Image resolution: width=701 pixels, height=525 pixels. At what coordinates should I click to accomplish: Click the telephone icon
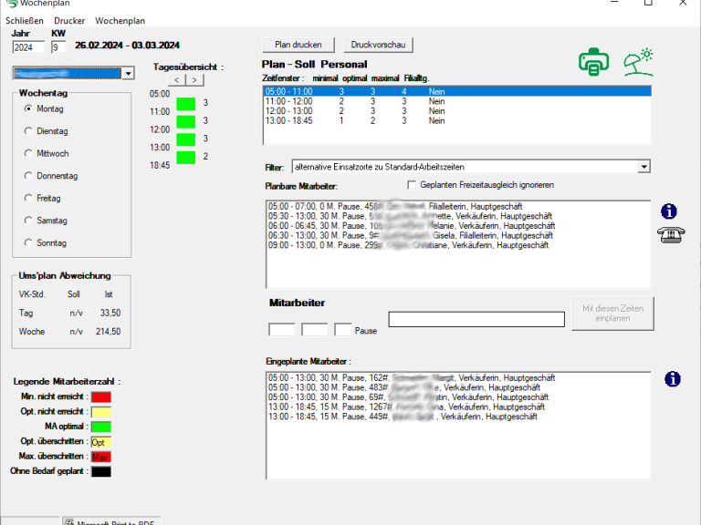pos(671,235)
